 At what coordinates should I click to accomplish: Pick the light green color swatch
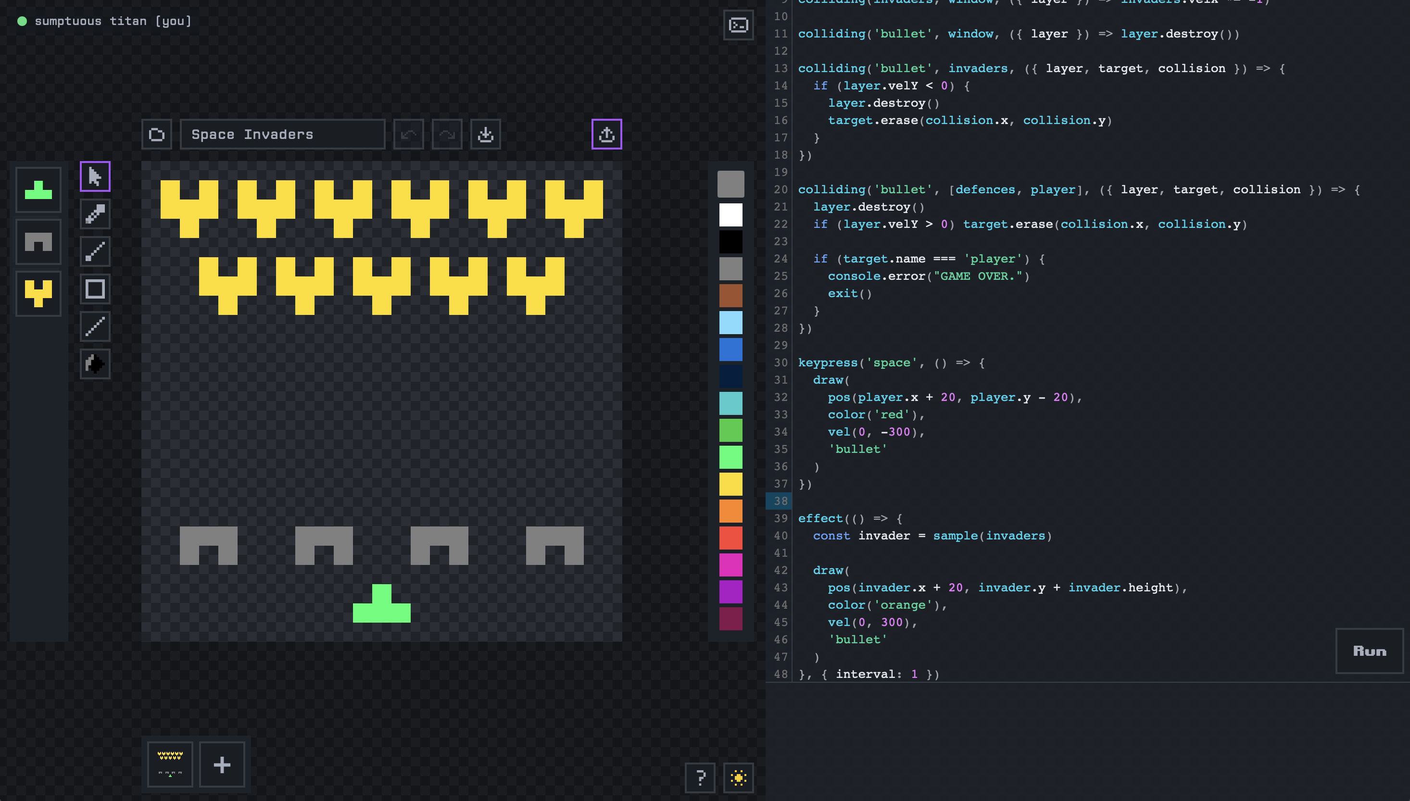[x=730, y=457]
